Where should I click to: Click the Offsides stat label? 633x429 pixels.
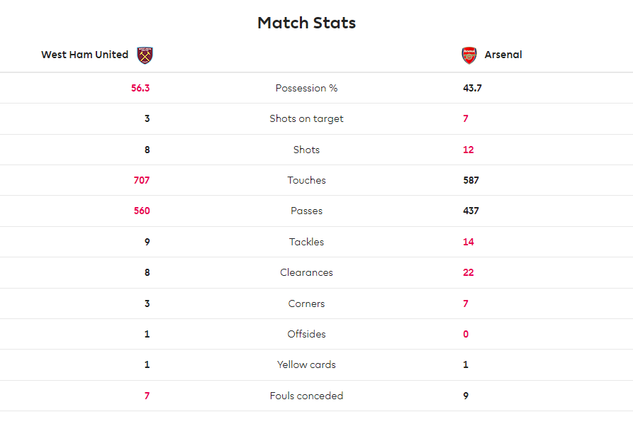306,334
